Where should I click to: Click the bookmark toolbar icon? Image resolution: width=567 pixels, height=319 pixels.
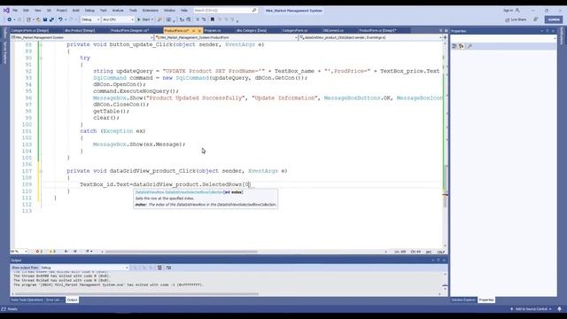click(x=213, y=19)
